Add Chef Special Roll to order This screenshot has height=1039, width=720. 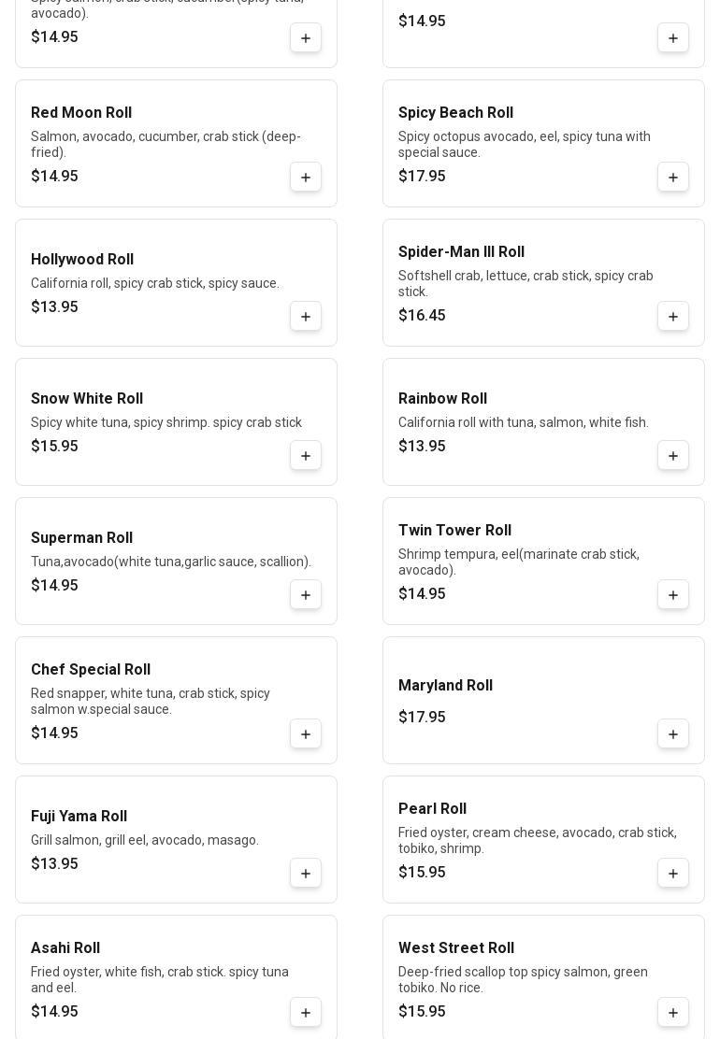tap(306, 734)
